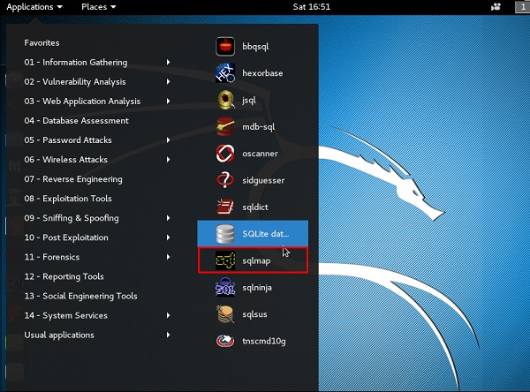Click the sqlninja SQL icon
Image resolution: width=530 pixels, height=392 pixels.
(x=225, y=287)
